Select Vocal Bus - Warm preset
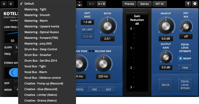The image size is (199, 104). [47, 72]
